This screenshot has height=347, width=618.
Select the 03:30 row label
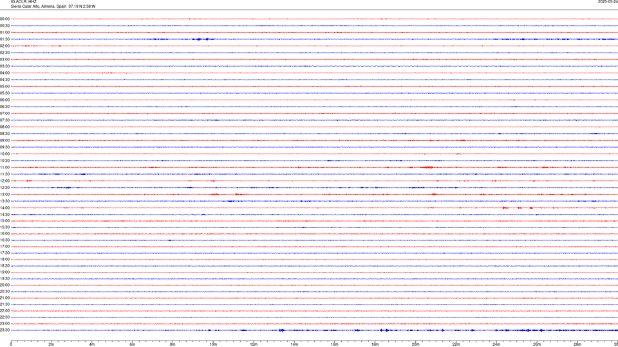point(5,66)
